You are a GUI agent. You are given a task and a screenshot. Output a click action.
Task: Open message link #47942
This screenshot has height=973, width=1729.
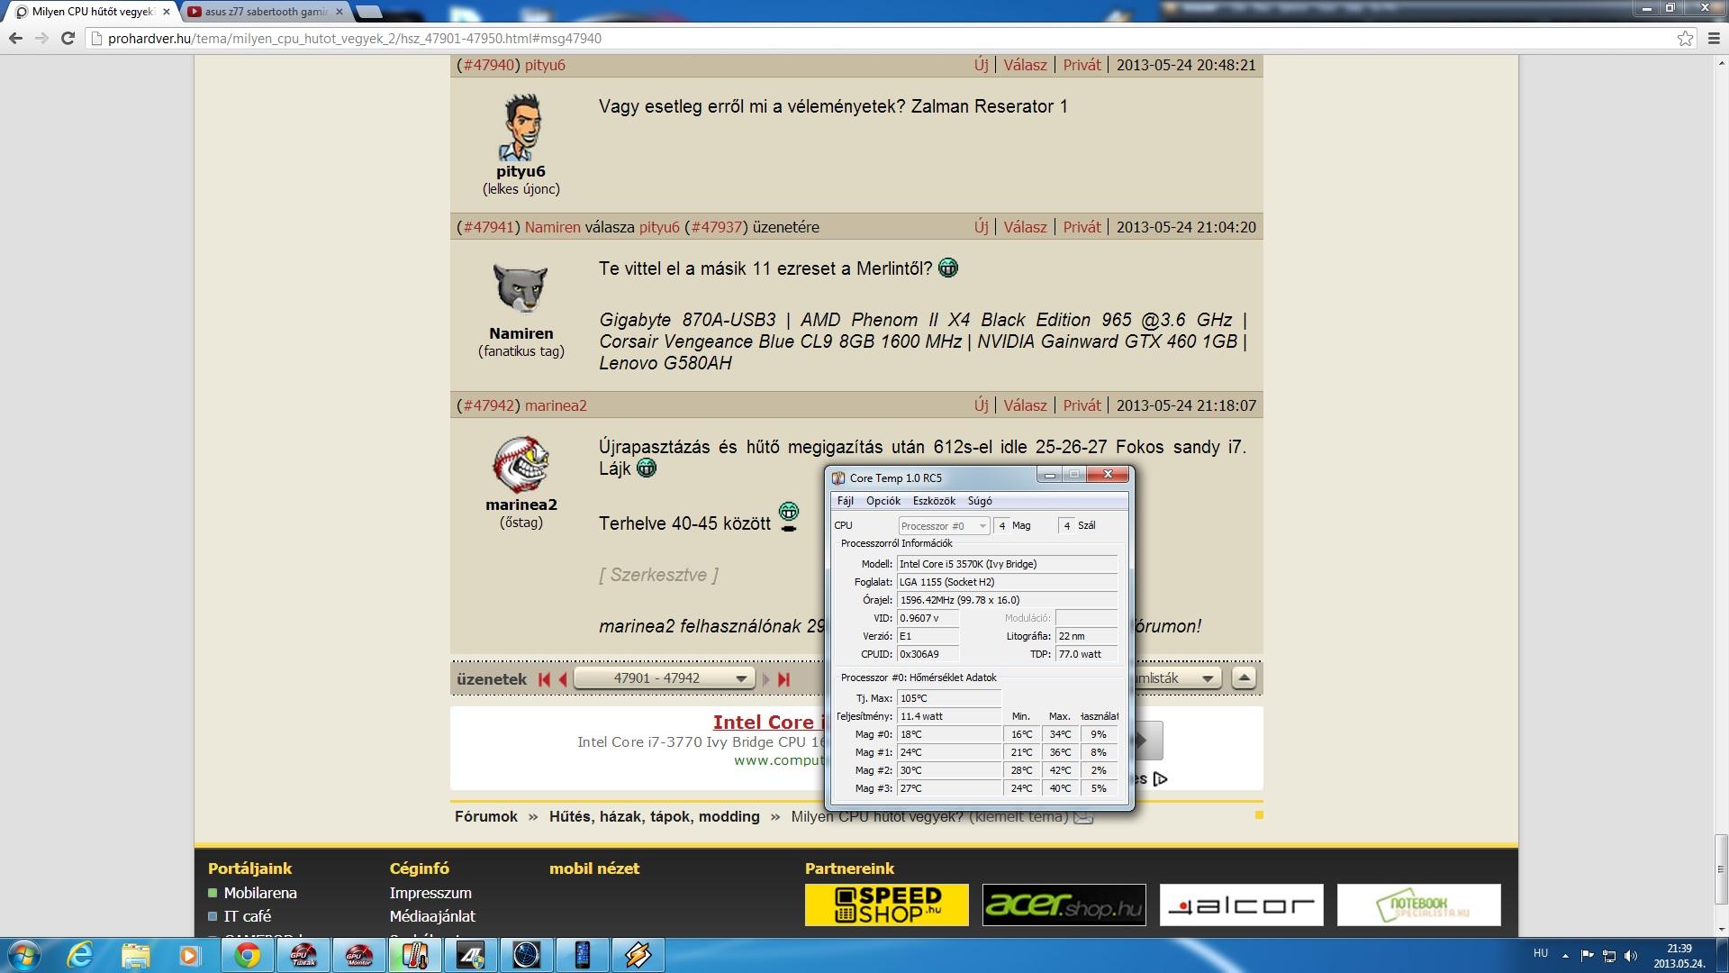click(x=488, y=405)
